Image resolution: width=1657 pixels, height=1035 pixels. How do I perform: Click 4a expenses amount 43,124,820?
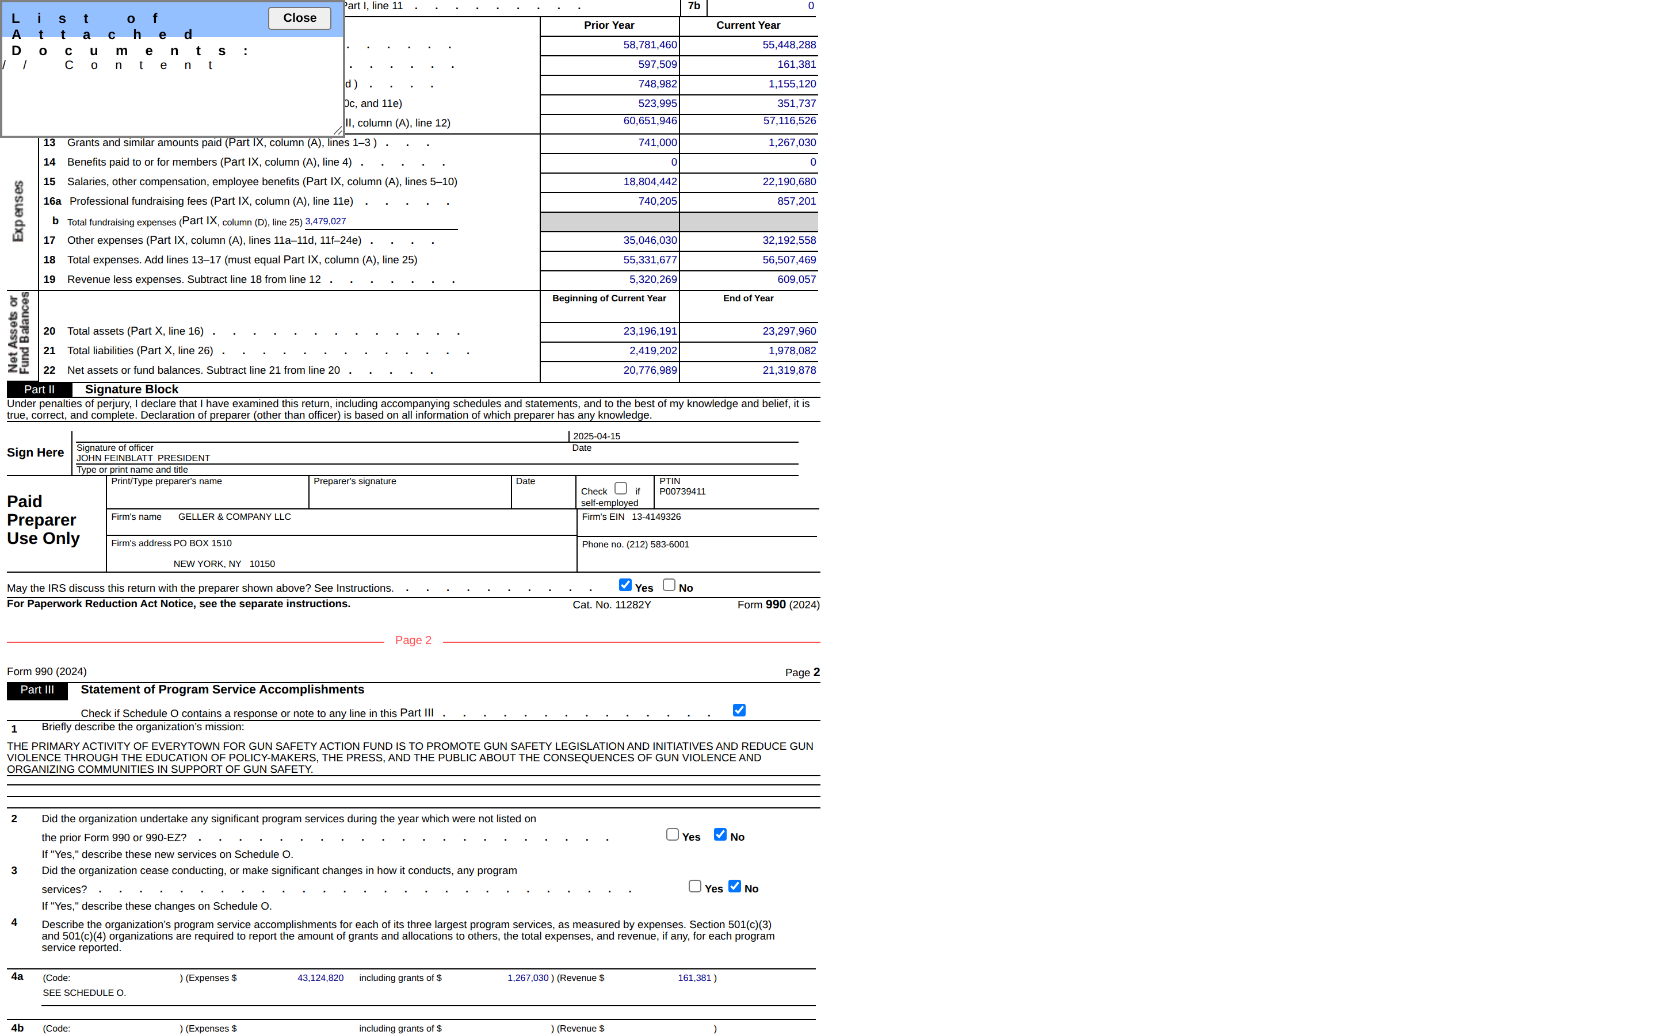coord(320,977)
